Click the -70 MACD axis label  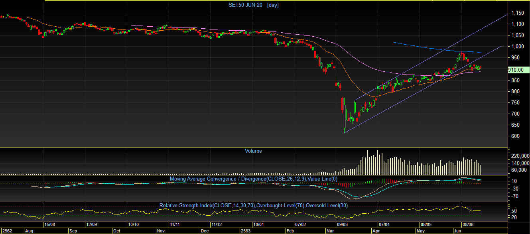click(x=516, y=196)
